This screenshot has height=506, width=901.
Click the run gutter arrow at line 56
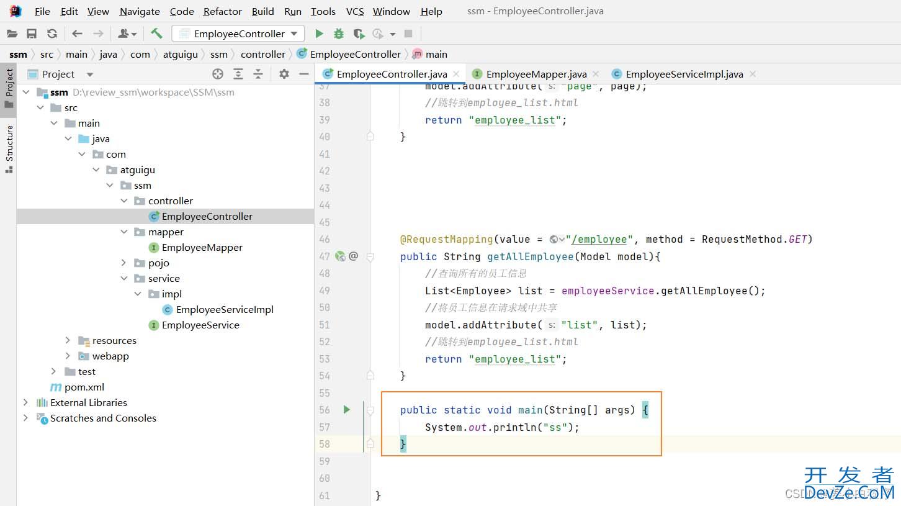click(x=347, y=409)
